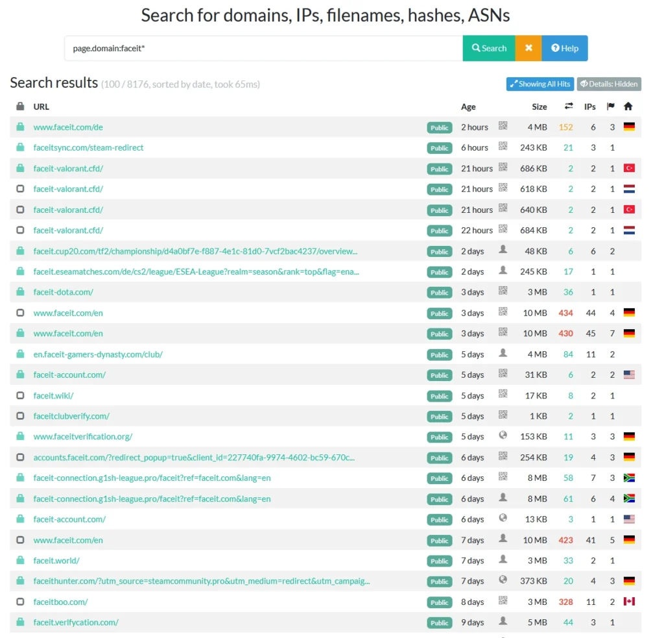Clear the search query with the orange X button
Viewport: 664px width, 638px height.
click(x=528, y=48)
